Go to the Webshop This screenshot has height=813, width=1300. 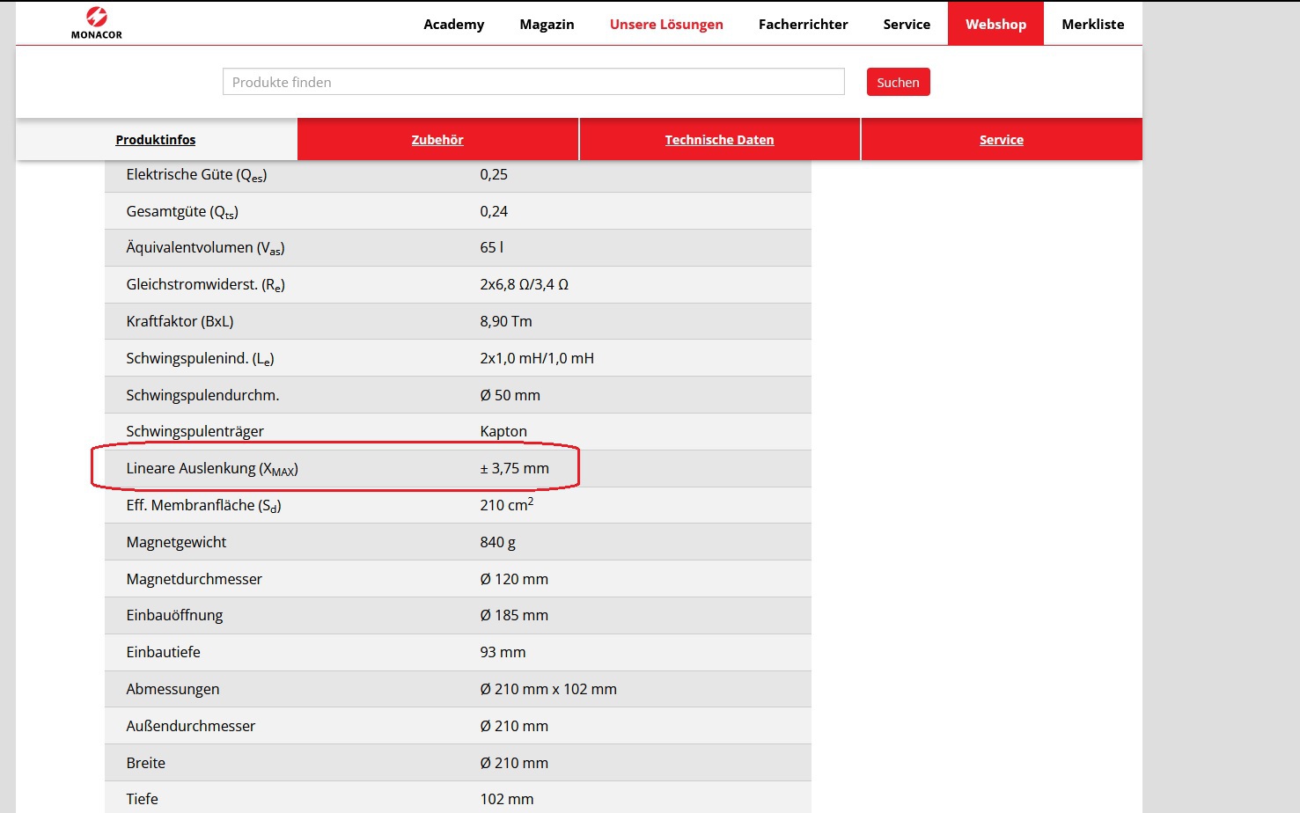(995, 24)
